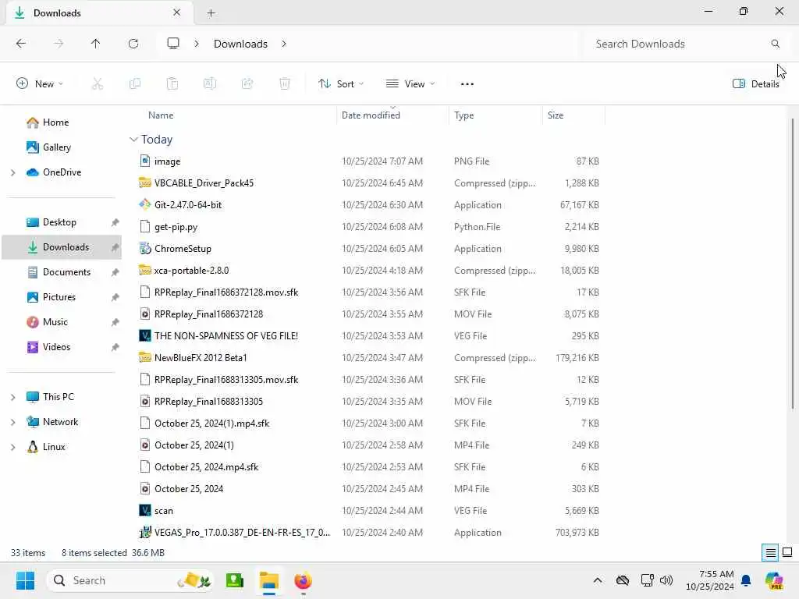Open the Sort dropdown menu

point(341,84)
